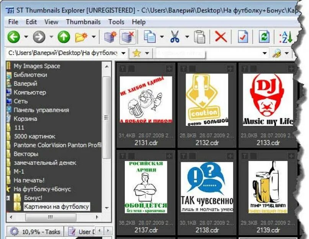Open the Tools menu
The image size is (309, 239).
coord(116,22)
